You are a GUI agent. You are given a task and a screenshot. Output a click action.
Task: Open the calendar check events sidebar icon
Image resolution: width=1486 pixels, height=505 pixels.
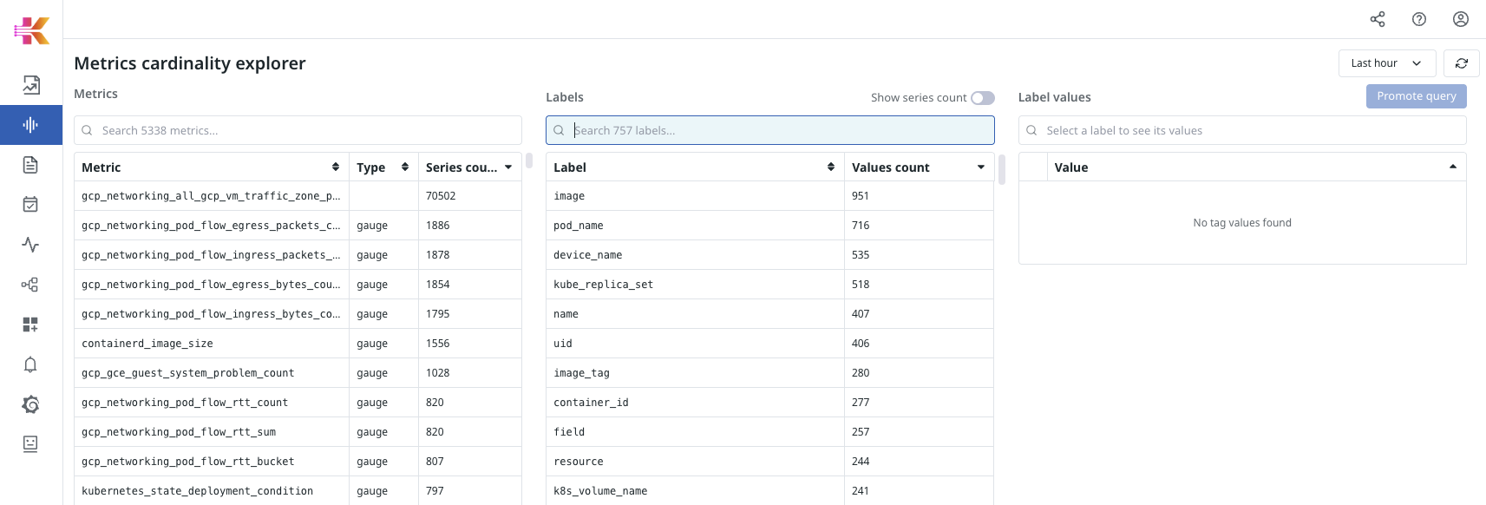pyautogui.click(x=31, y=205)
